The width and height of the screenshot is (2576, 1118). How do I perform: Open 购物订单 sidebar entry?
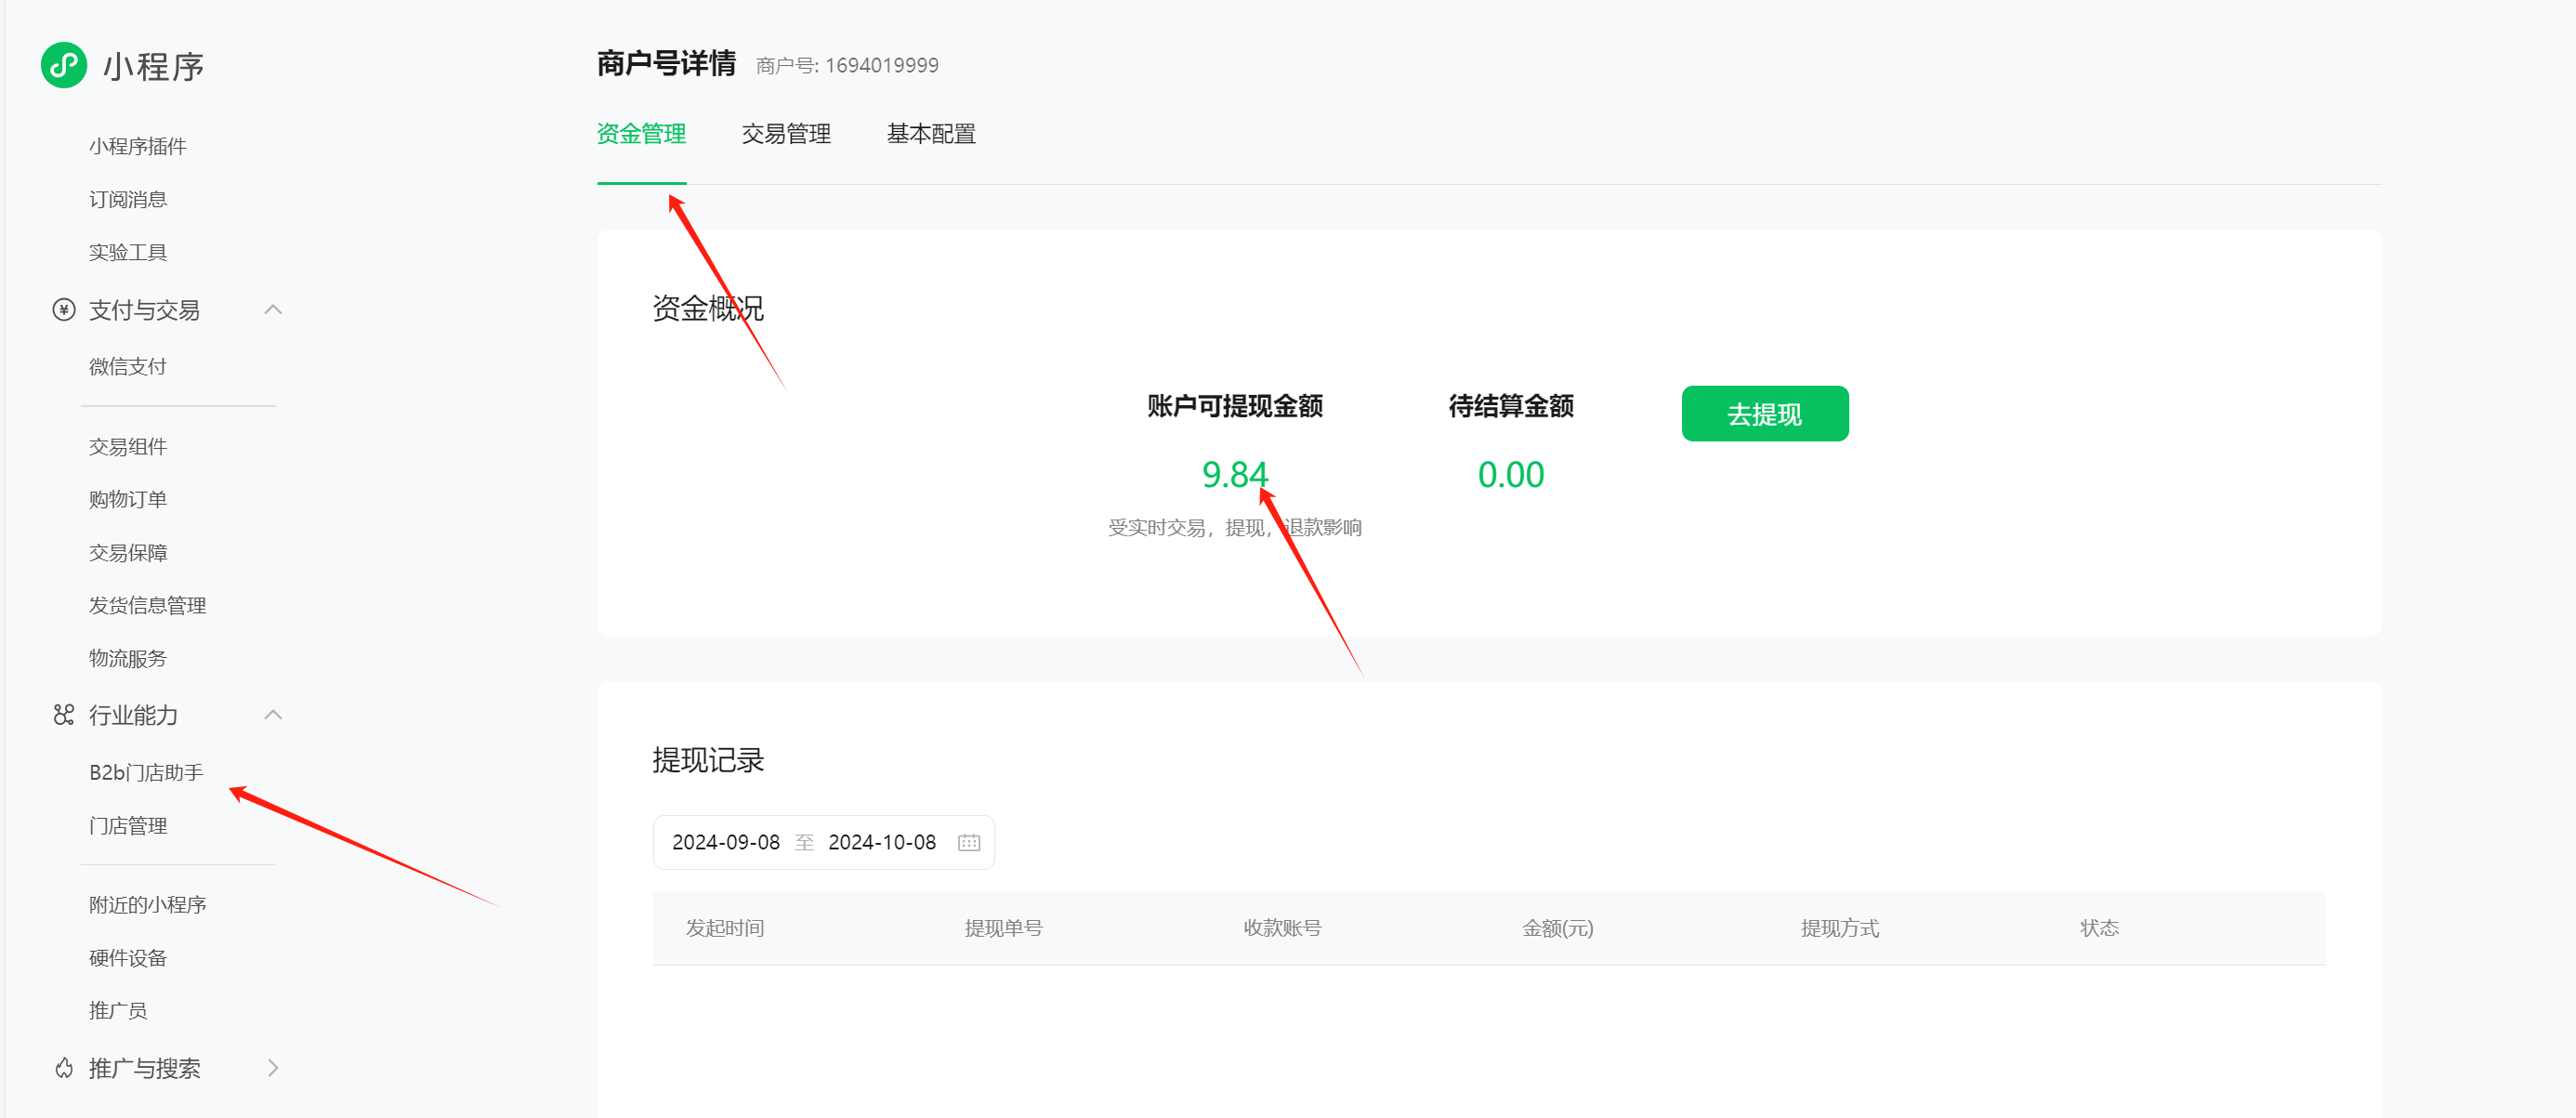(x=128, y=499)
